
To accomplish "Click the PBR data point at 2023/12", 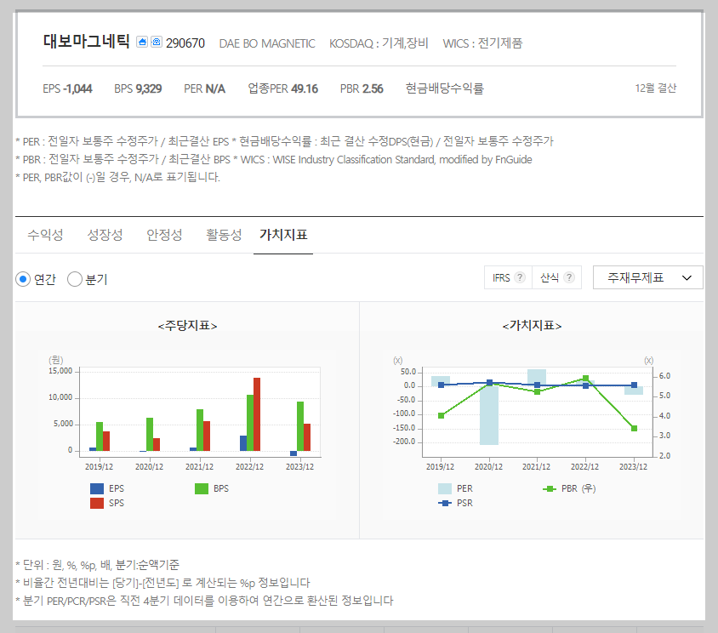I will click(x=634, y=428).
